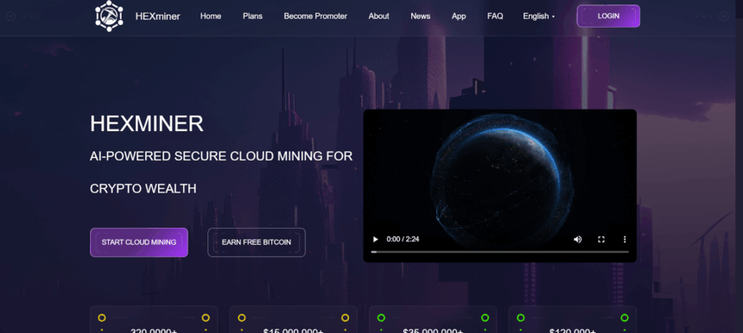
Task: Open the News menu item
Action: (420, 16)
